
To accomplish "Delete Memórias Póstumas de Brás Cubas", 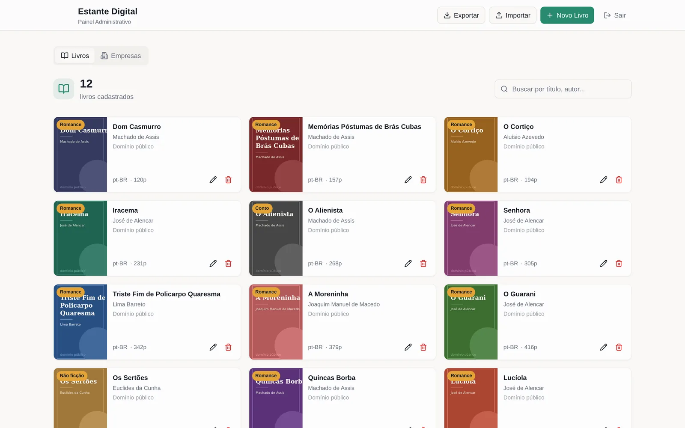I will (x=423, y=180).
